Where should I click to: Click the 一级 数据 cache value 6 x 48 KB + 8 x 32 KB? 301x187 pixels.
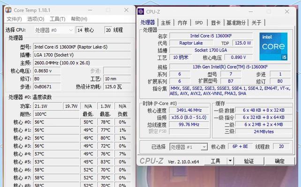264,110
